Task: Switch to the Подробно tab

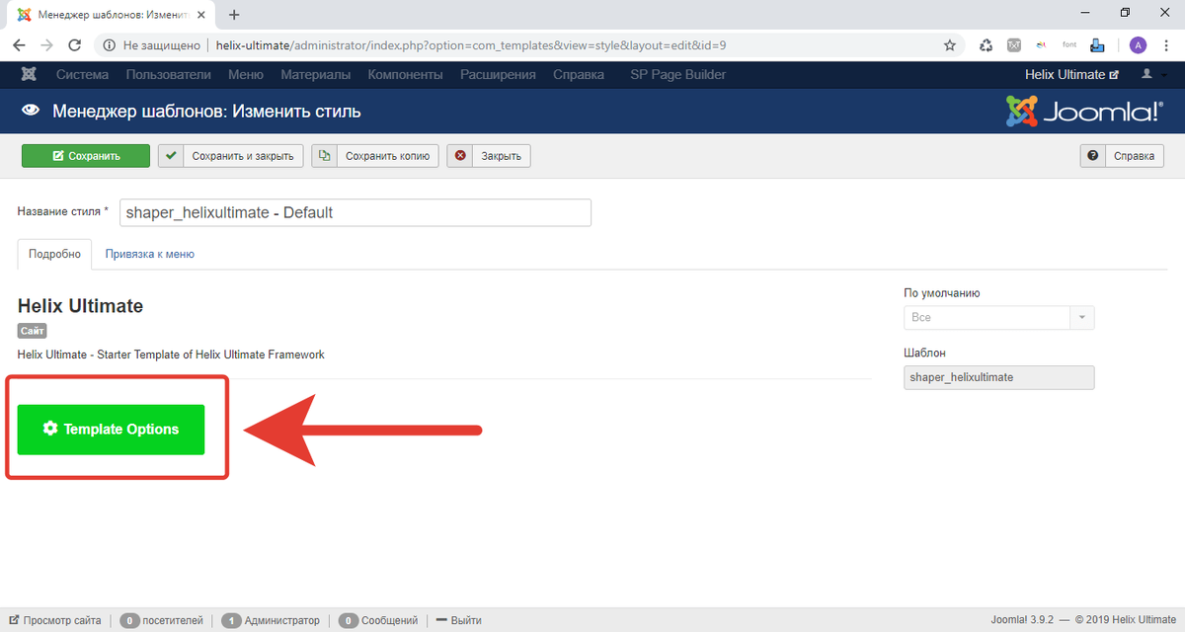Action: point(55,254)
